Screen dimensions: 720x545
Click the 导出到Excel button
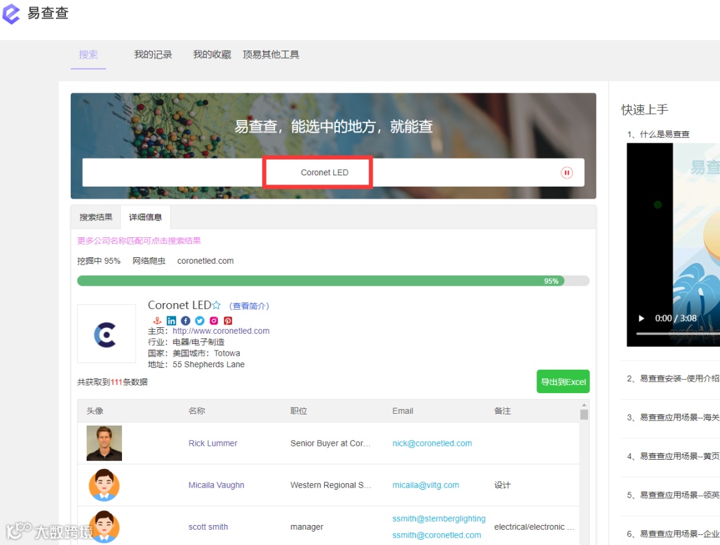click(x=563, y=382)
